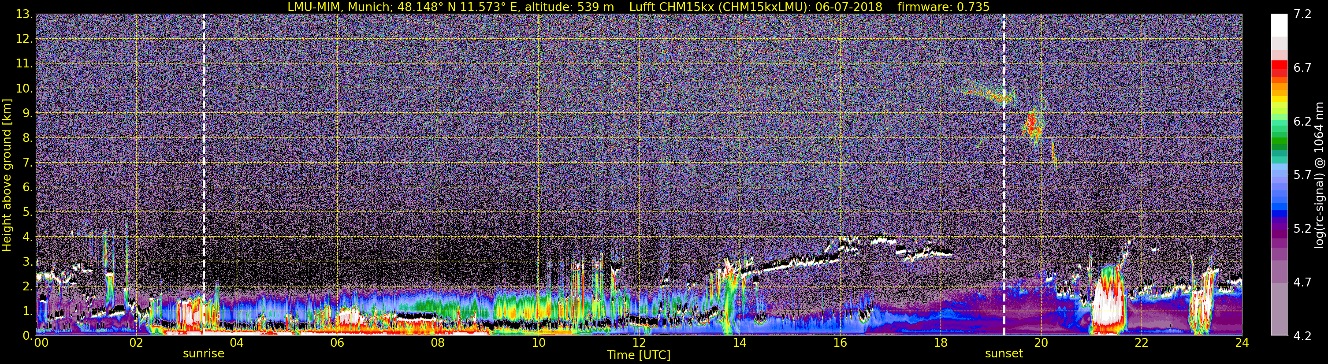Click the height axis tick label '8.'

(x=27, y=138)
